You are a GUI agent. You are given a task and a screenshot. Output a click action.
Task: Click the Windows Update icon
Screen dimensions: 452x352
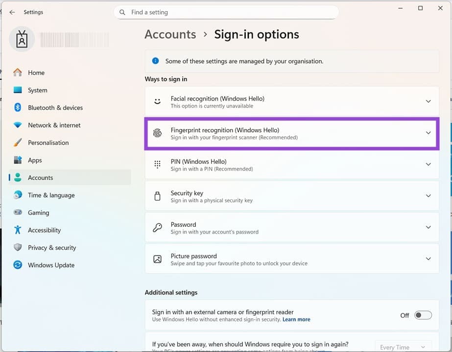coord(18,265)
